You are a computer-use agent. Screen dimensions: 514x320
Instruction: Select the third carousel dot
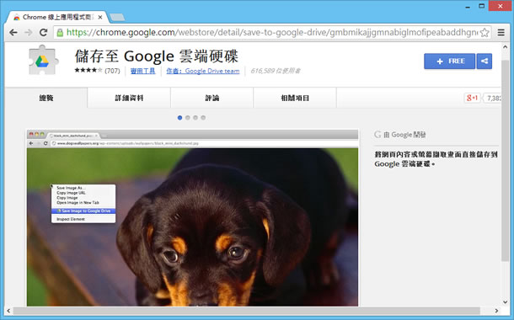click(195, 118)
